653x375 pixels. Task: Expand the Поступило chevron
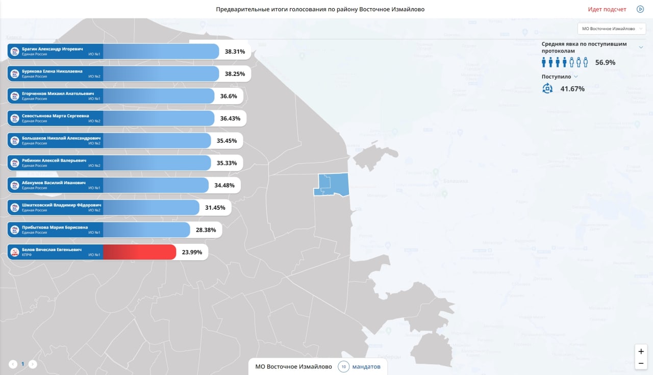tap(576, 77)
